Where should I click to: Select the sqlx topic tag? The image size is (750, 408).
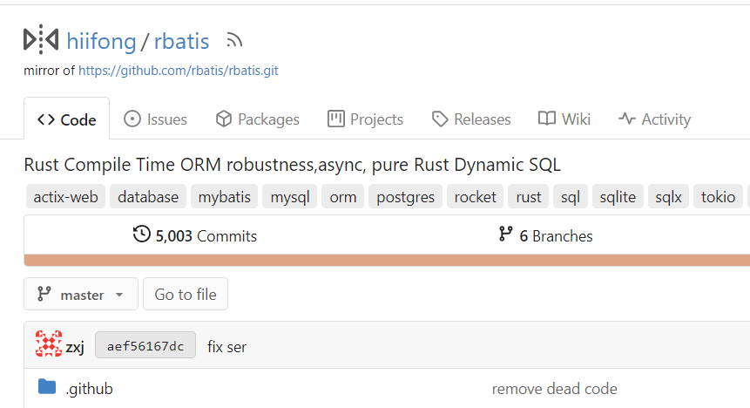tap(669, 197)
